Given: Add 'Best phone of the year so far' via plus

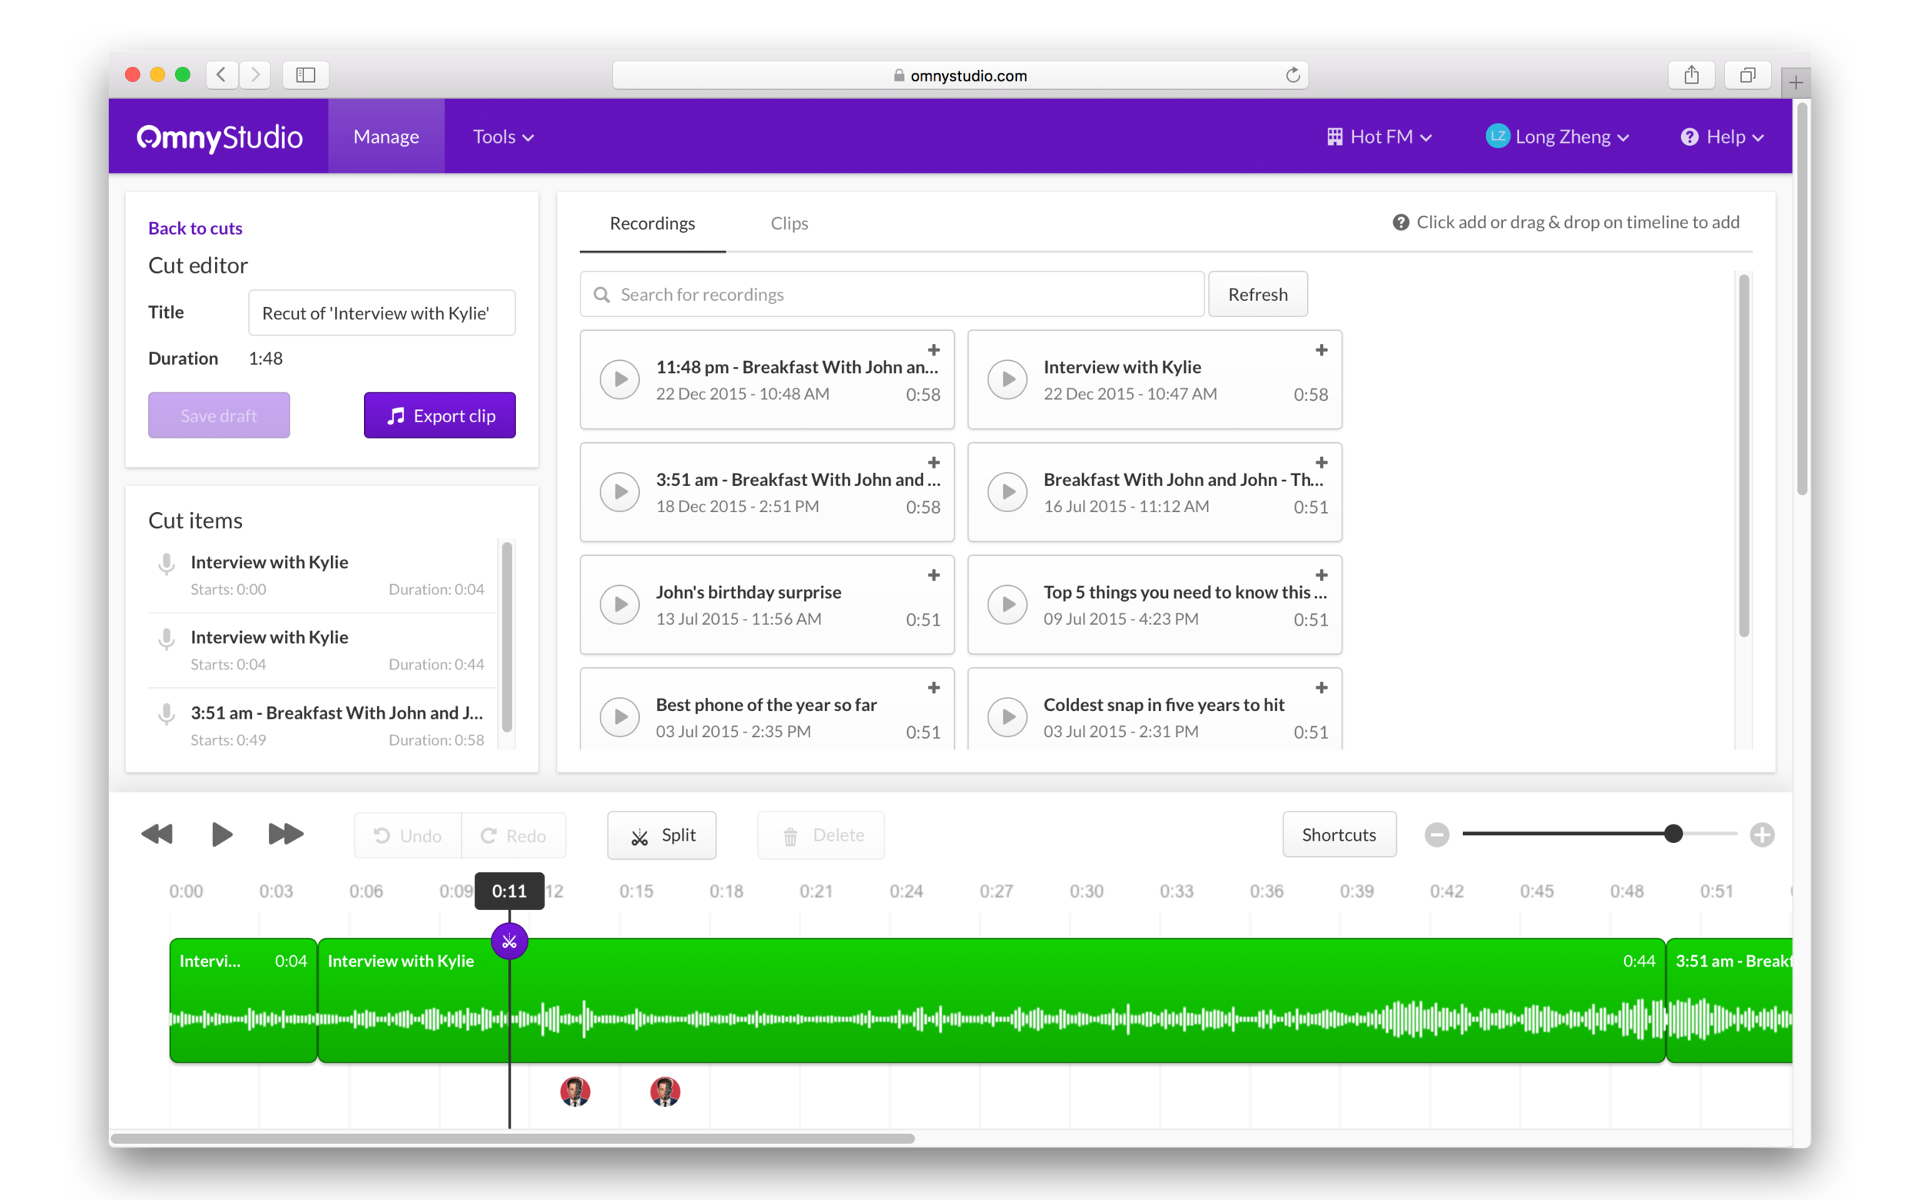Looking at the screenshot, I should (x=933, y=688).
